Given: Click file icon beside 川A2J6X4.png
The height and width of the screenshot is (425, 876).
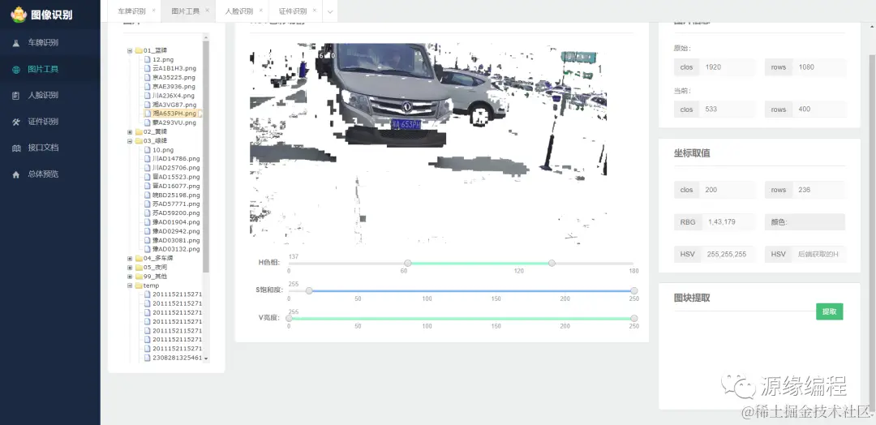Looking at the screenshot, I should pyautogui.click(x=148, y=96).
